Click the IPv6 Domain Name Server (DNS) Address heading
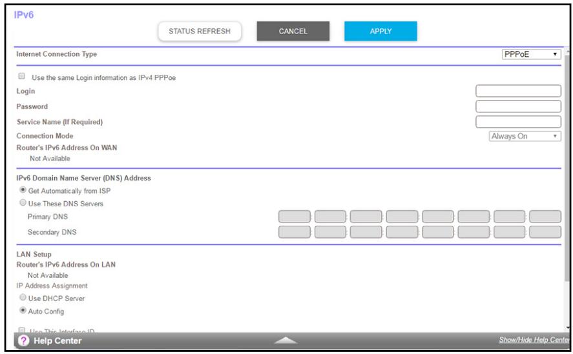573x354 pixels. tap(84, 178)
